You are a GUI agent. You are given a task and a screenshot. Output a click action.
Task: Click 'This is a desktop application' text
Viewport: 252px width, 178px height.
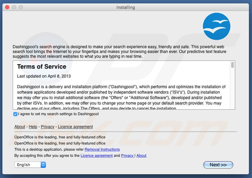(49, 149)
